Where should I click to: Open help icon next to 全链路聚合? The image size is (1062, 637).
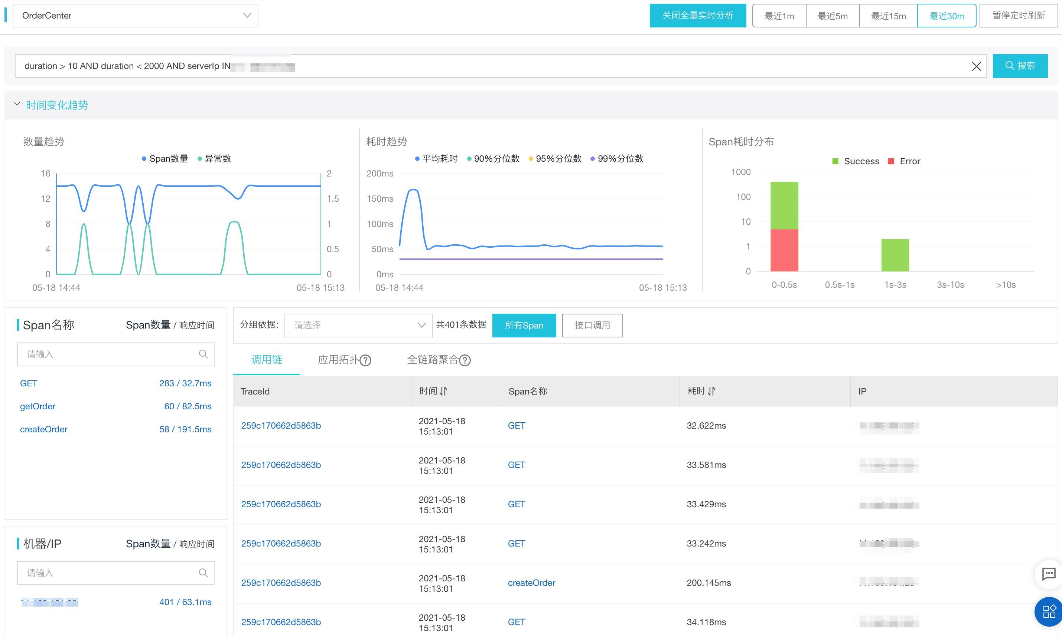(465, 360)
